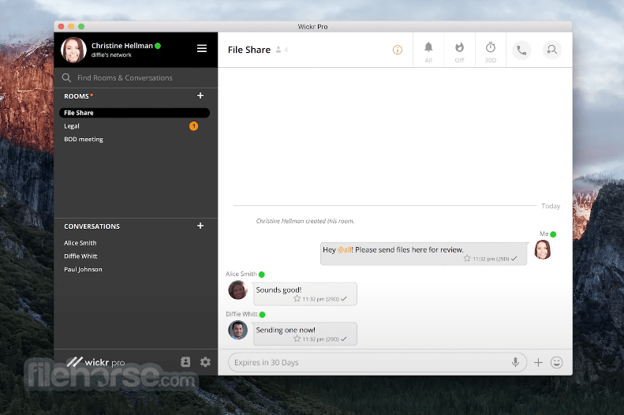Click the plus attachment icon near message box
This screenshot has height=415, width=624.
click(538, 362)
